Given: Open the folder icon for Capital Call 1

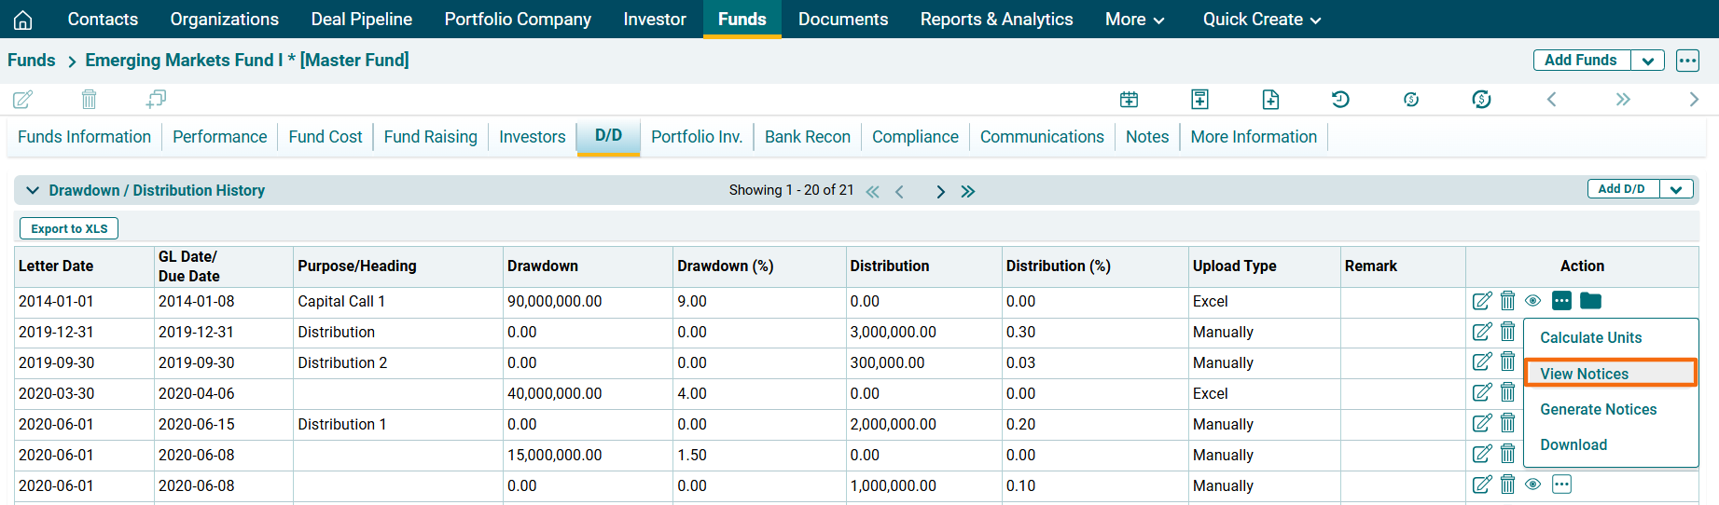Looking at the screenshot, I should [1590, 301].
